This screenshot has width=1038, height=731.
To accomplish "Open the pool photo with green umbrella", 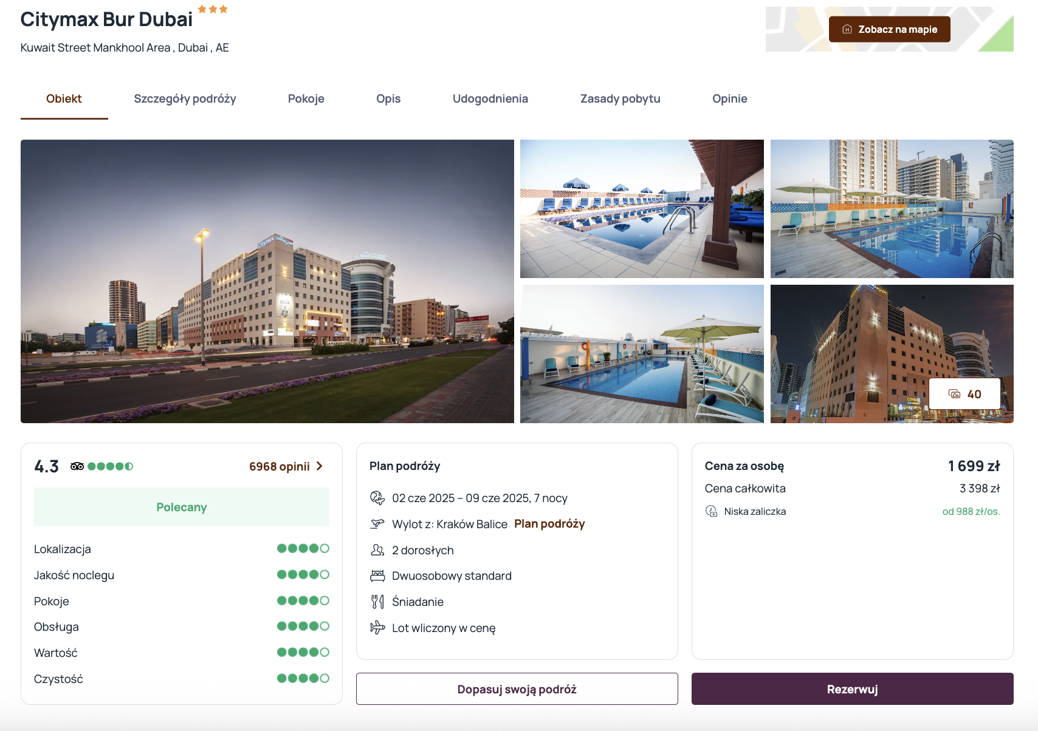I will (642, 354).
